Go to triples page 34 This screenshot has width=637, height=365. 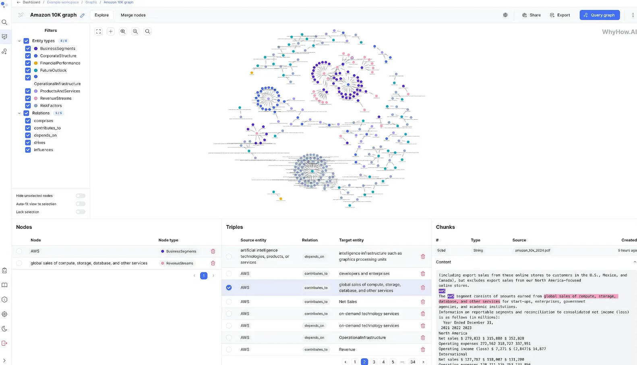pyautogui.click(x=413, y=362)
